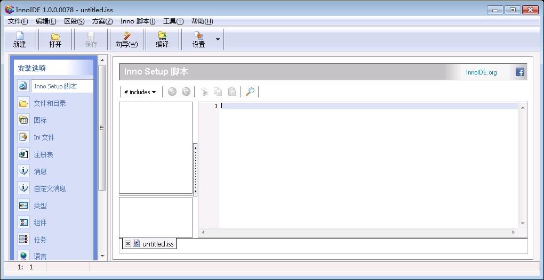Click the New (新建) toolbar icon
Screen dimensions: 544x280
point(20,39)
